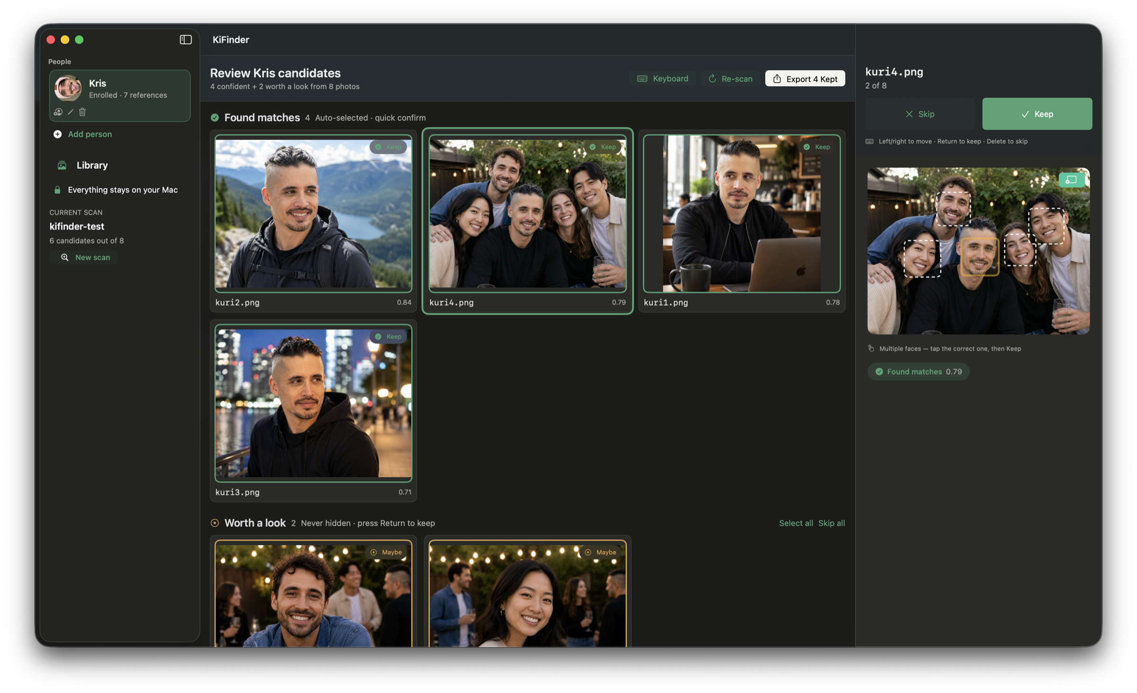Click Kris avatar photo in sidebar
Image resolution: width=1137 pixels, height=693 pixels.
pos(68,88)
